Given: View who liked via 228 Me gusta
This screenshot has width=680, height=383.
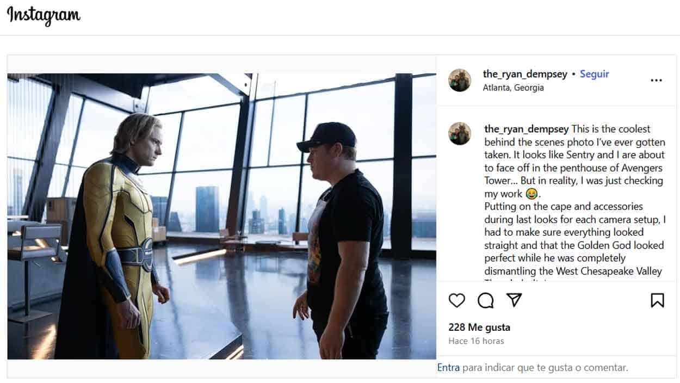Looking at the screenshot, I should [x=479, y=328].
